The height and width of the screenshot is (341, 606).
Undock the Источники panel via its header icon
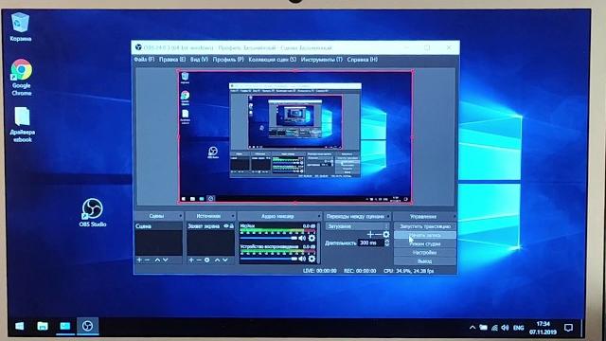[x=233, y=216]
